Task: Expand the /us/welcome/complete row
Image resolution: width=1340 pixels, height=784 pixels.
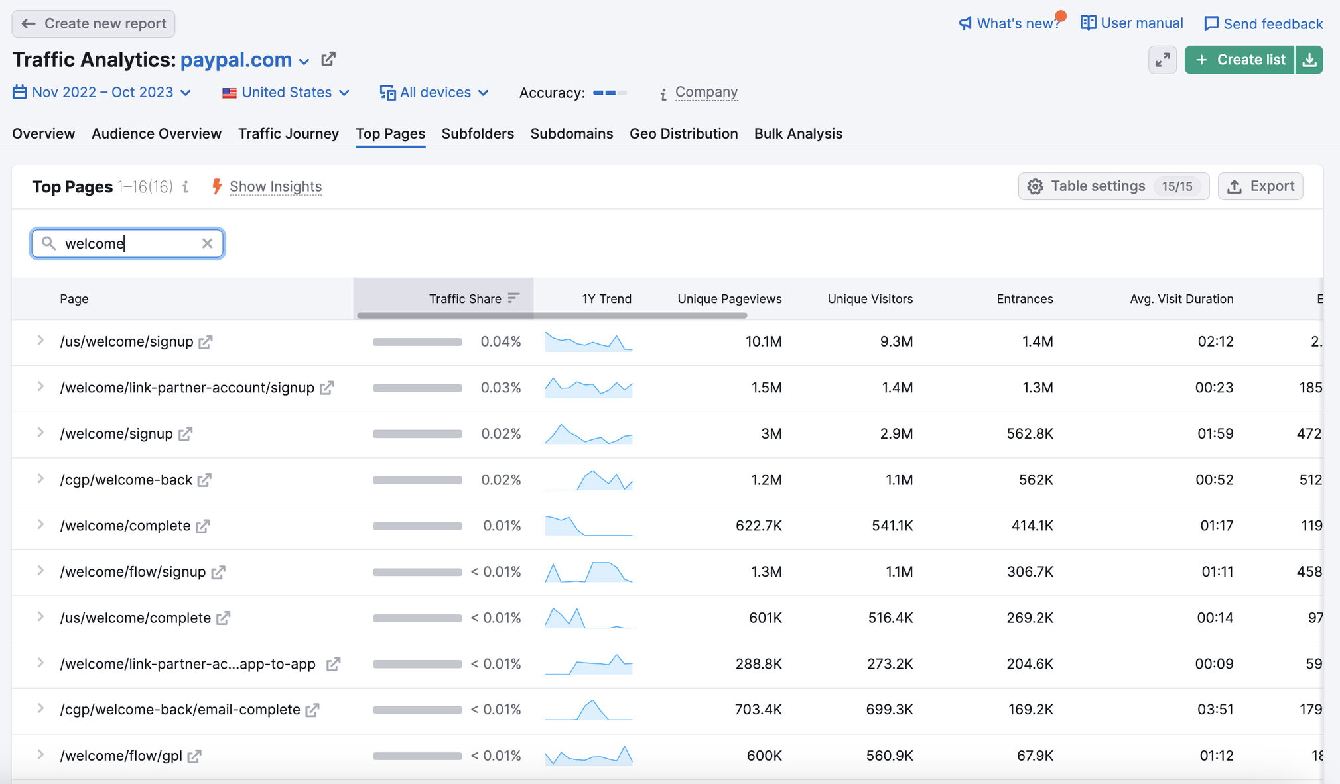Action: (x=40, y=616)
